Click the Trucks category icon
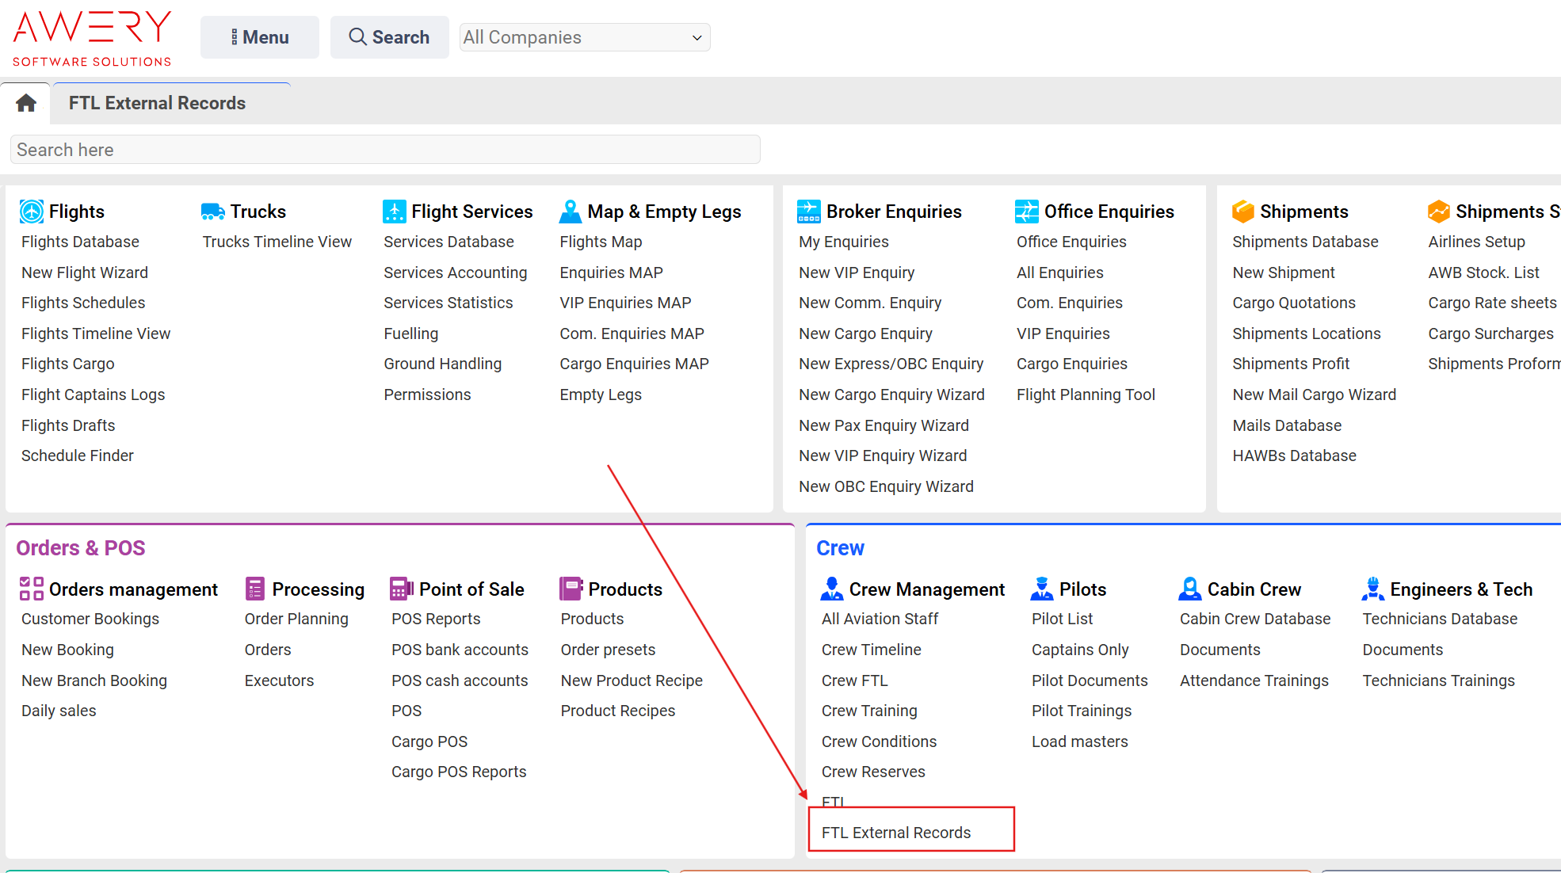This screenshot has height=873, width=1561. pyautogui.click(x=212, y=212)
